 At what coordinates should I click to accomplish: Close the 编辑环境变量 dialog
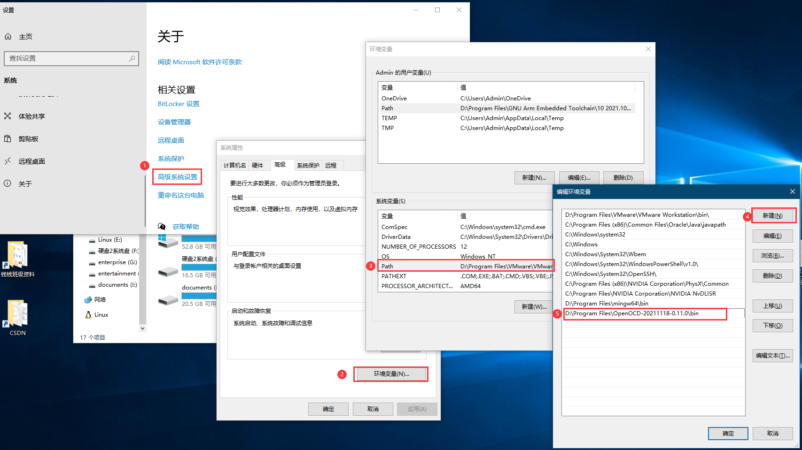pyautogui.click(x=792, y=191)
